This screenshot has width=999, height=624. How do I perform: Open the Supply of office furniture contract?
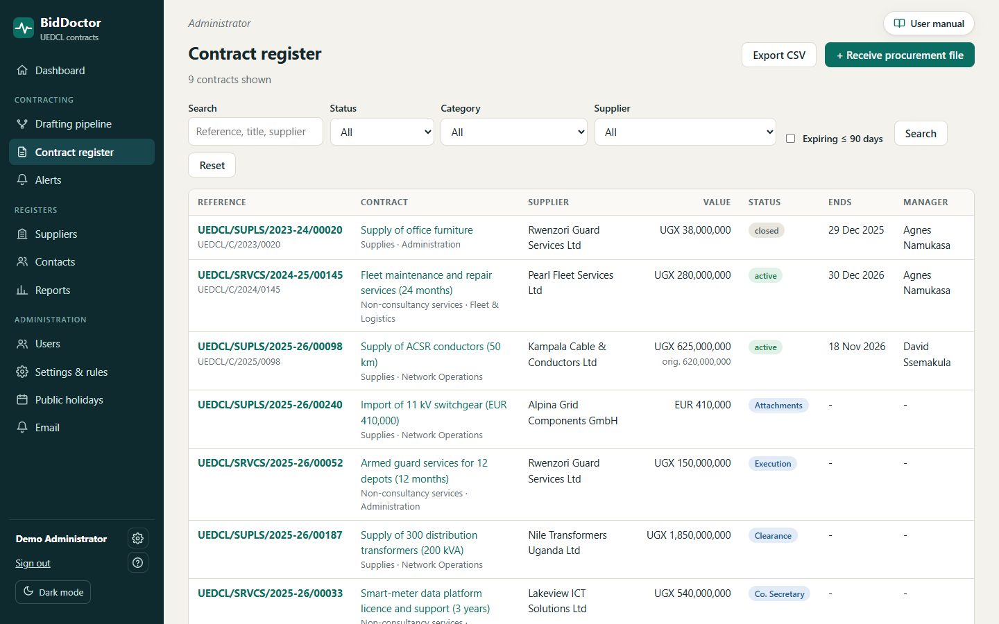tap(417, 229)
